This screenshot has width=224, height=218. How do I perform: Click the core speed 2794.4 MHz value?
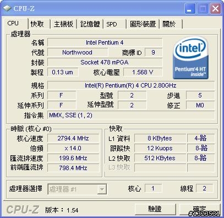(73, 138)
